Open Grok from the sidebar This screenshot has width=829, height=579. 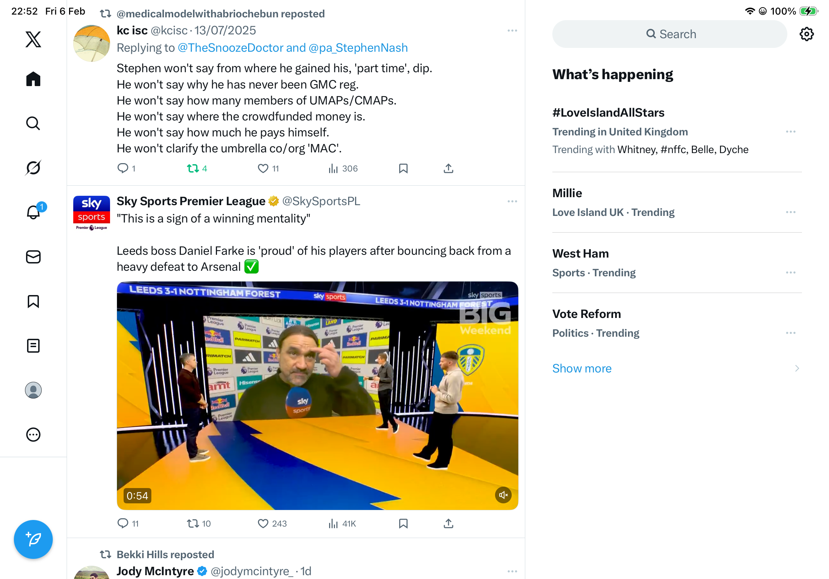[33, 168]
